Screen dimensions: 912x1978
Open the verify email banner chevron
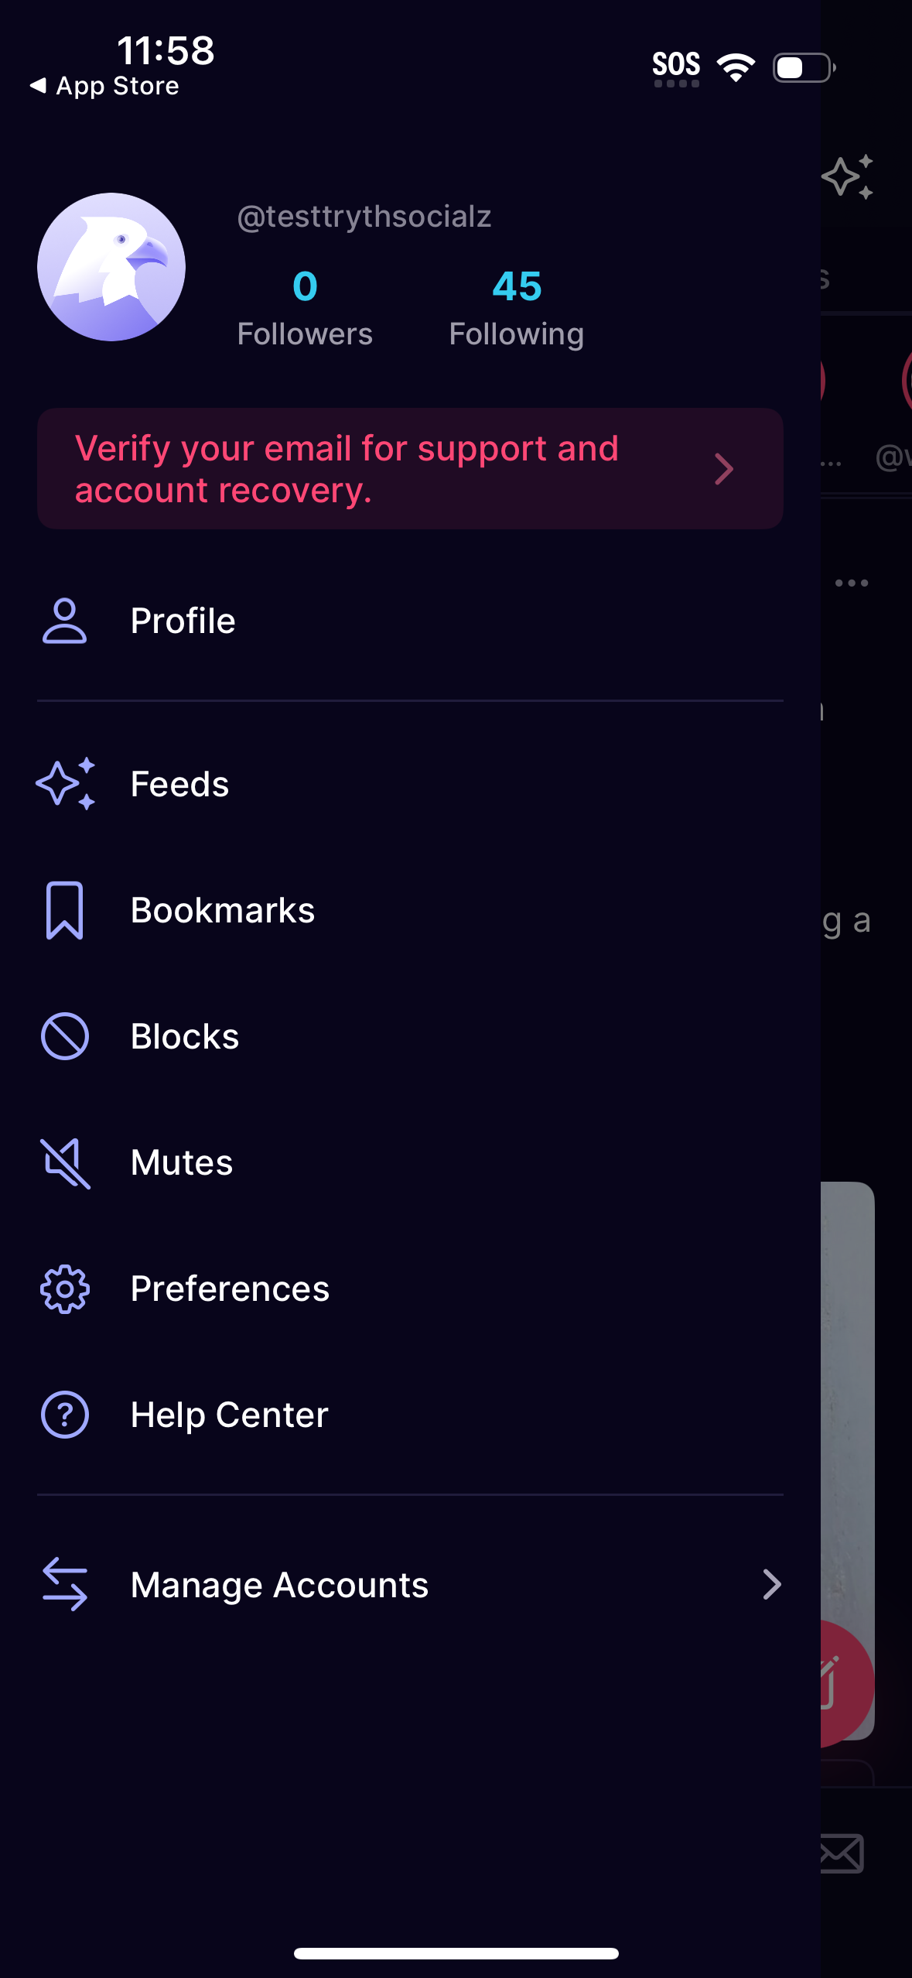point(723,469)
